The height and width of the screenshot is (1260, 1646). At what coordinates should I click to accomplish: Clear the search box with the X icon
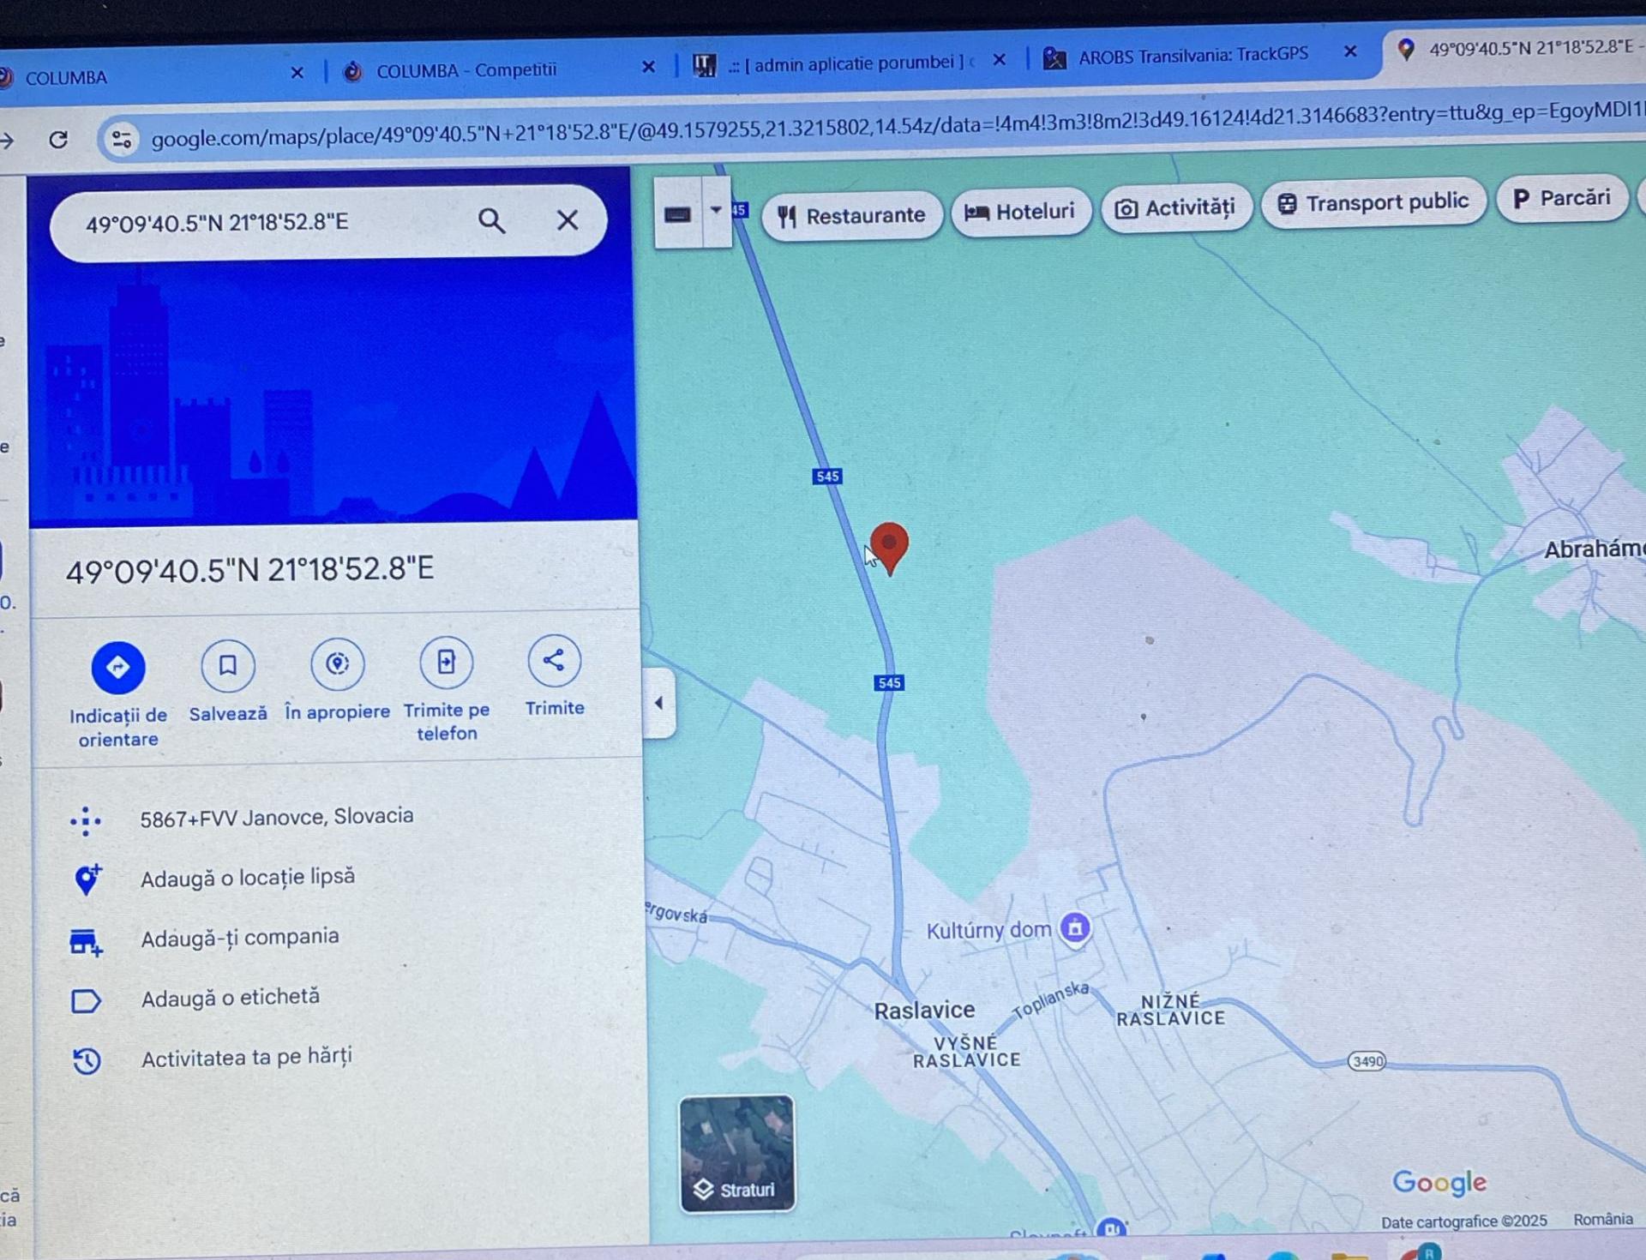click(x=567, y=220)
